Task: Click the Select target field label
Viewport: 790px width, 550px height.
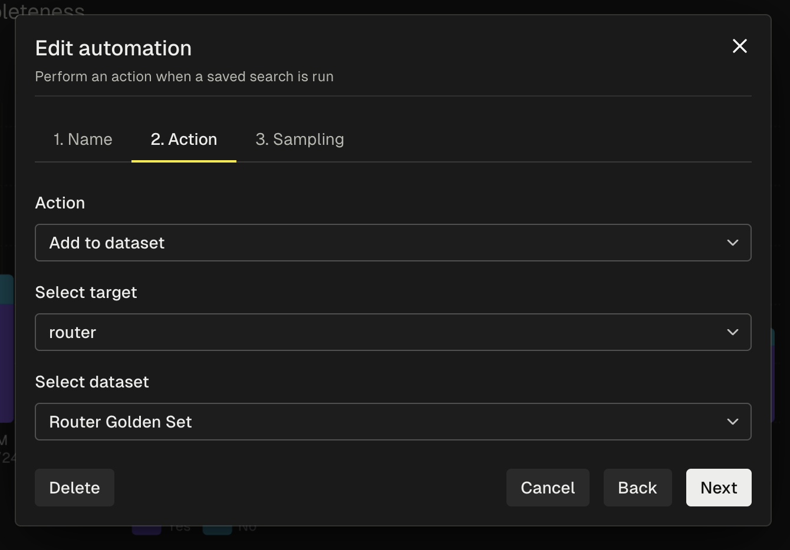Action: pyautogui.click(x=86, y=293)
